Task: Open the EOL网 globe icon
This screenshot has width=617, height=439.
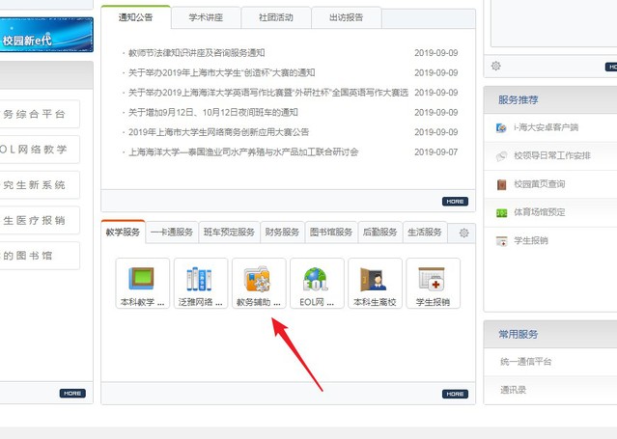Action: click(x=317, y=283)
